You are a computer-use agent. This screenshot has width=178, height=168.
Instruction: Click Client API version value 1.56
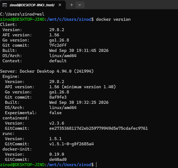pos(54,35)
